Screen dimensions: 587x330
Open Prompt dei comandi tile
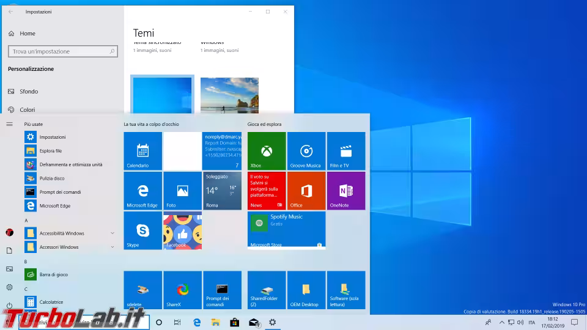click(222, 290)
